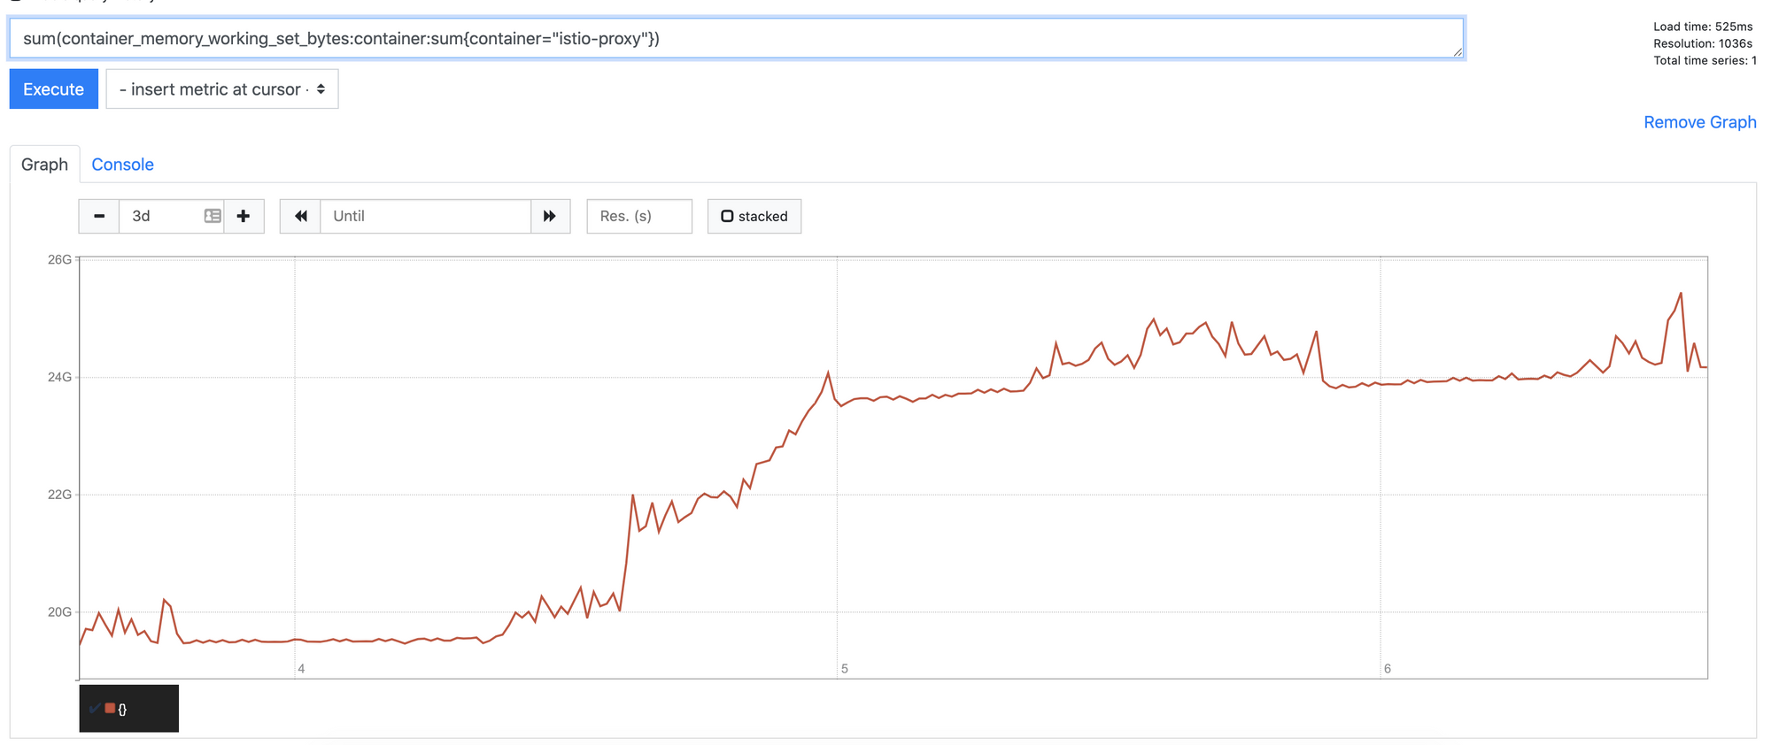The height and width of the screenshot is (745, 1771).
Task: Click the Remove Graph link
Action: (1699, 122)
